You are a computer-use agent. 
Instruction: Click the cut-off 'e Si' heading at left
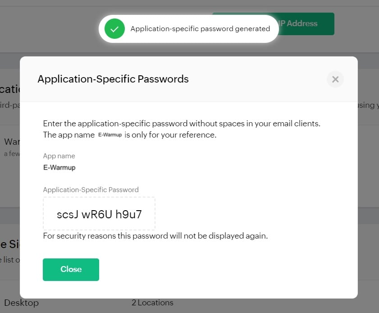pos(9,244)
